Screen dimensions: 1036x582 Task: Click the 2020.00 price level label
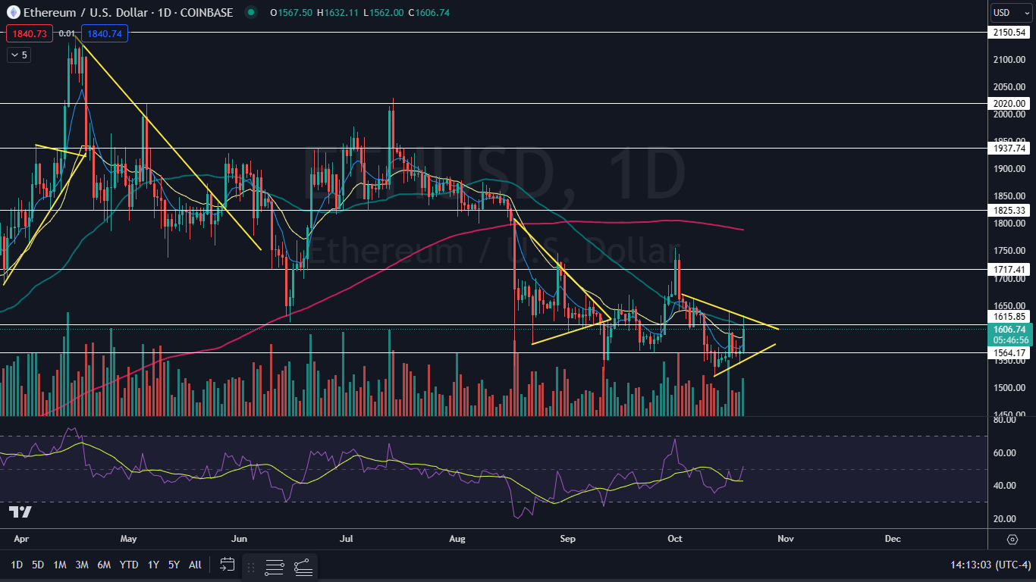[1010, 103]
